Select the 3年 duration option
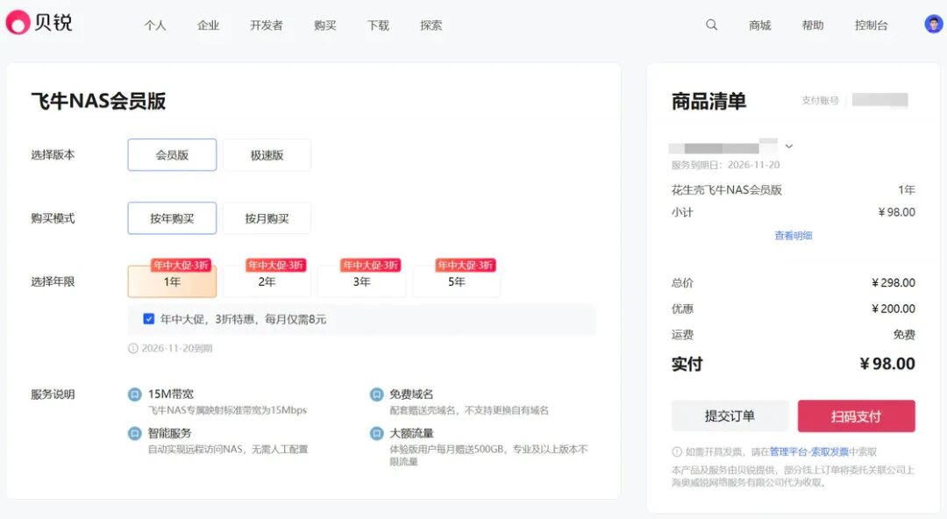Image resolution: width=947 pixels, height=519 pixels. (362, 281)
